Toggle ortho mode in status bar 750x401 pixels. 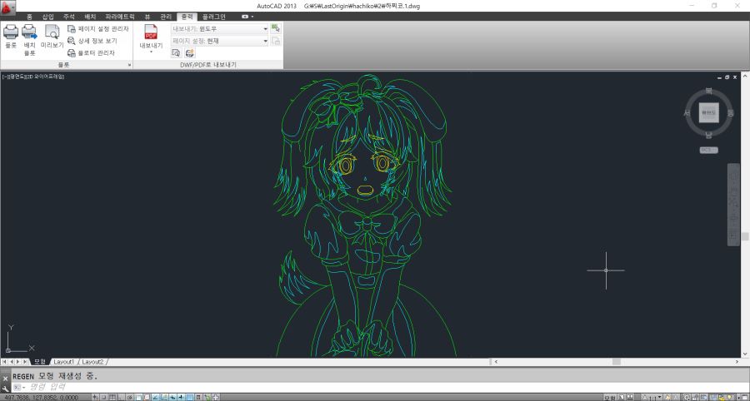click(119, 397)
